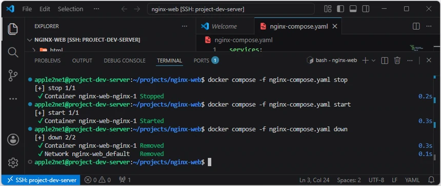Viewport: 441px width, 186px height.
Task: Show more menu bar items ellipsis
Action: (x=96, y=9)
